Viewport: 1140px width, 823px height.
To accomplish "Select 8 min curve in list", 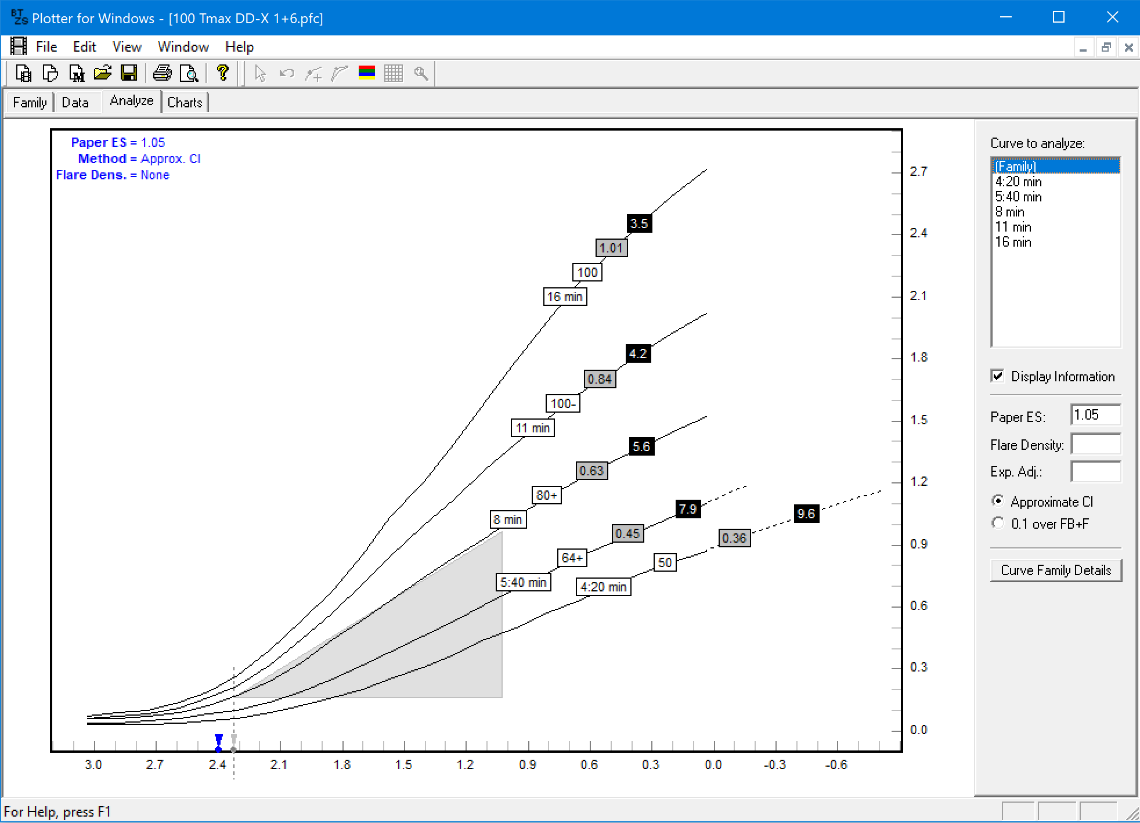I will click(1010, 212).
